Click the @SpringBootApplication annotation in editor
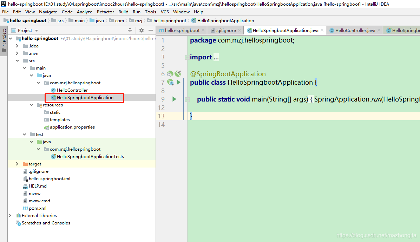 click(228, 74)
